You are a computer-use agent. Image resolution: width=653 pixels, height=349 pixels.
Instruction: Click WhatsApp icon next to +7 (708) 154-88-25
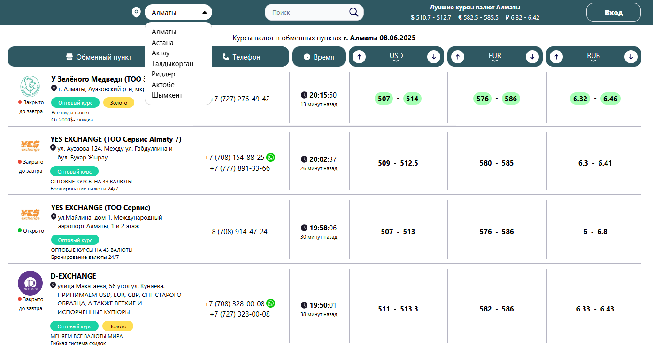pos(270,157)
